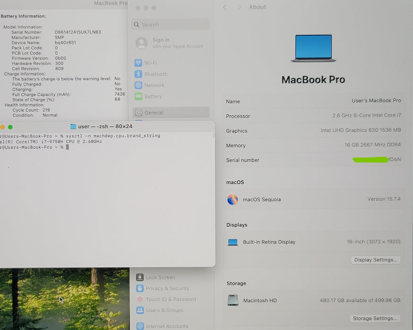Click the Device Name bq40z651 value
This screenshot has height=330, width=413.
coord(65,42)
